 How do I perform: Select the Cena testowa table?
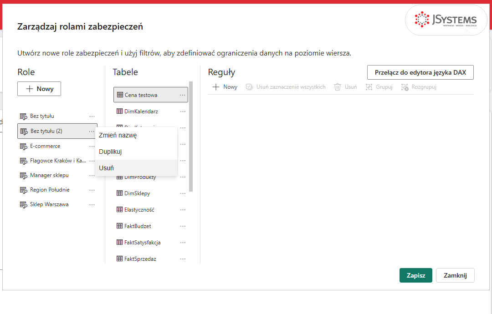151,95
